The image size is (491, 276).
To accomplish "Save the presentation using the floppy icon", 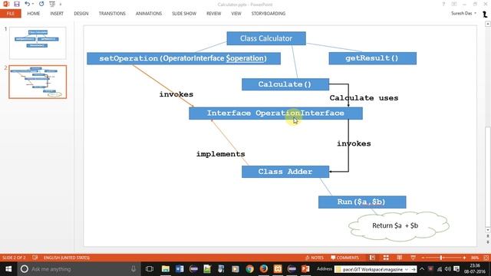I will tap(17, 4).
